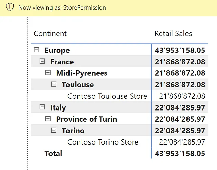Click the Continent column header
The image size is (217, 170).
pyautogui.click(x=50, y=34)
